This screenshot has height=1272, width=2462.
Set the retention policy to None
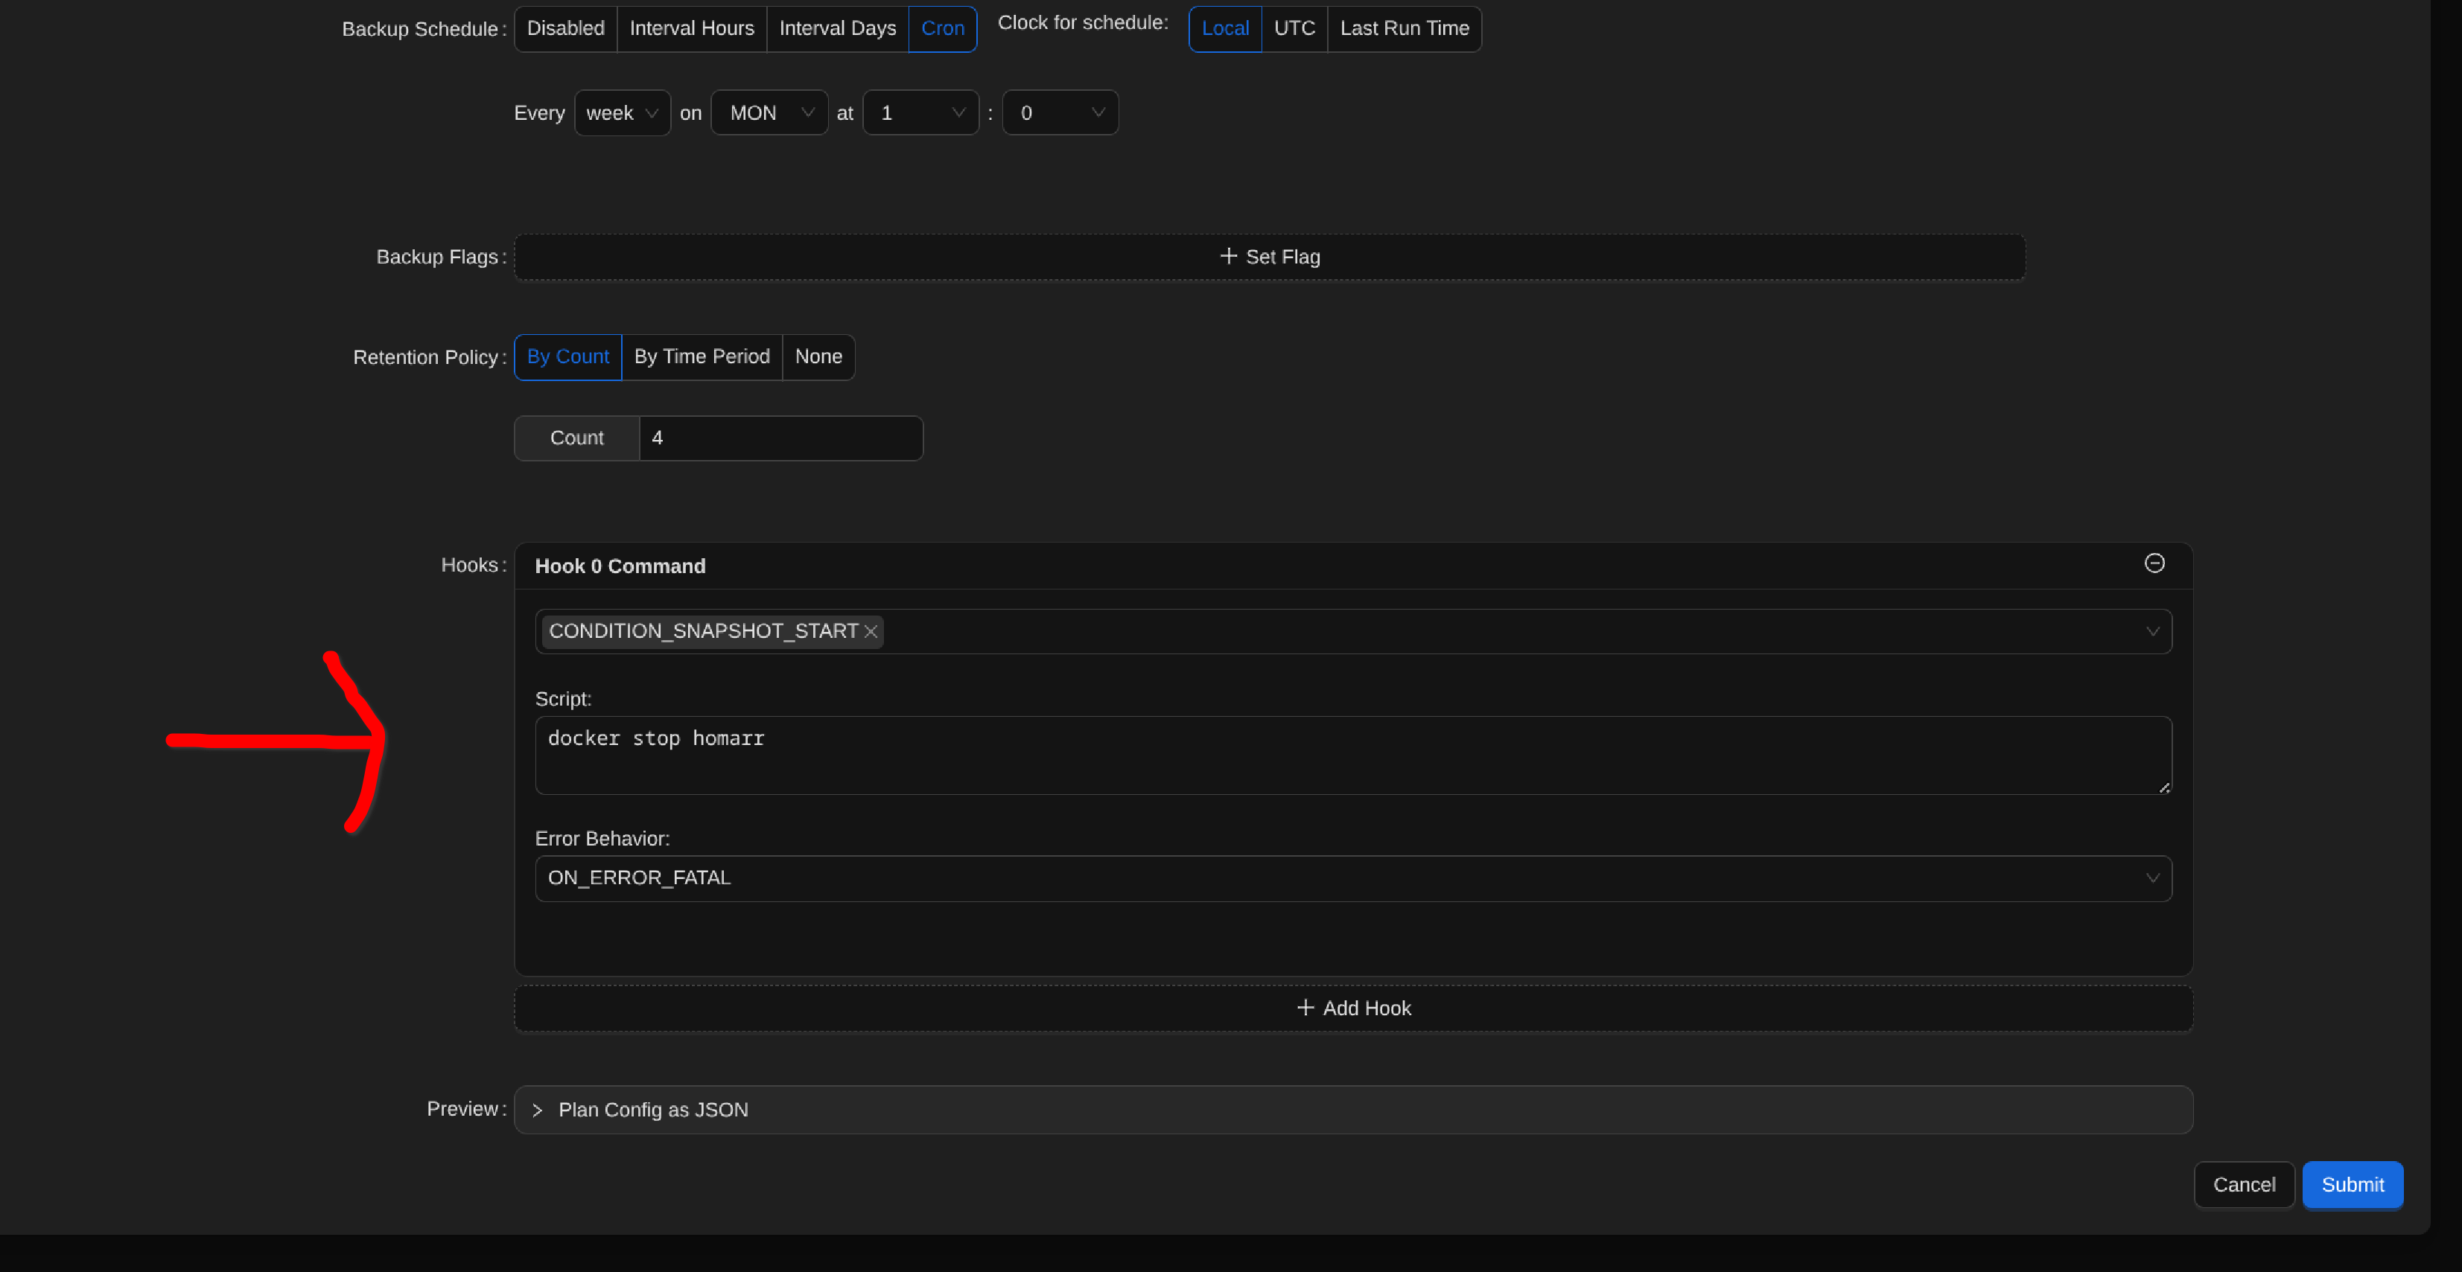pos(818,357)
